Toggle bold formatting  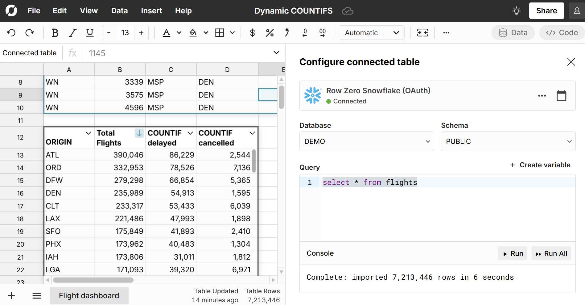click(x=55, y=33)
